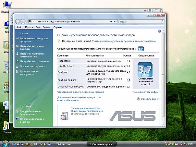Click Обновить оценку link
This screenshot has width=196, height=147.
[150, 99]
